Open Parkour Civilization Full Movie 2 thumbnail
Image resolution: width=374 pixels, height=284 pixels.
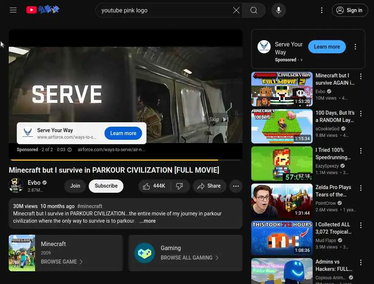pos(282,89)
